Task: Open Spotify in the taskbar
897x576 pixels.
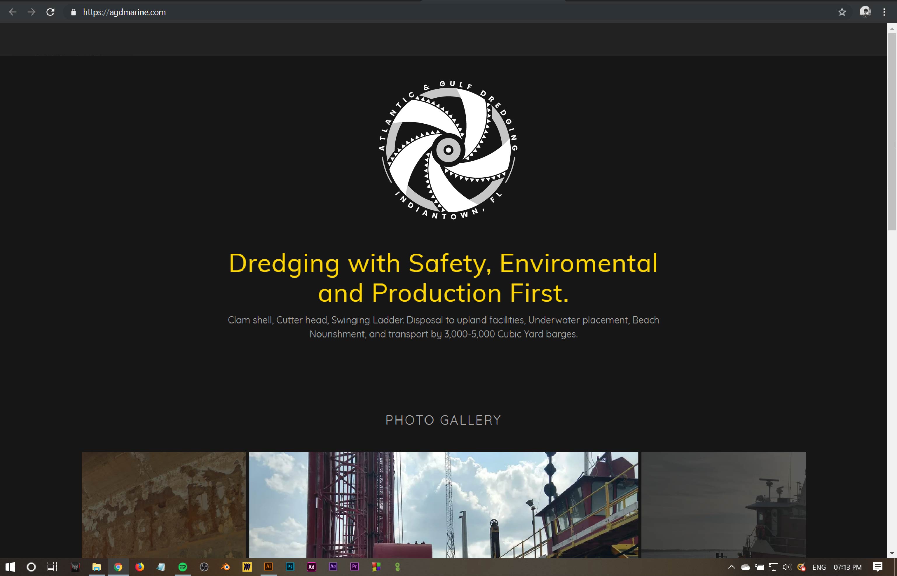Action: 183,567
